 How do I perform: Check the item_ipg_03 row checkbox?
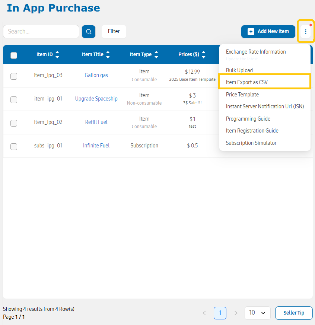14,76
